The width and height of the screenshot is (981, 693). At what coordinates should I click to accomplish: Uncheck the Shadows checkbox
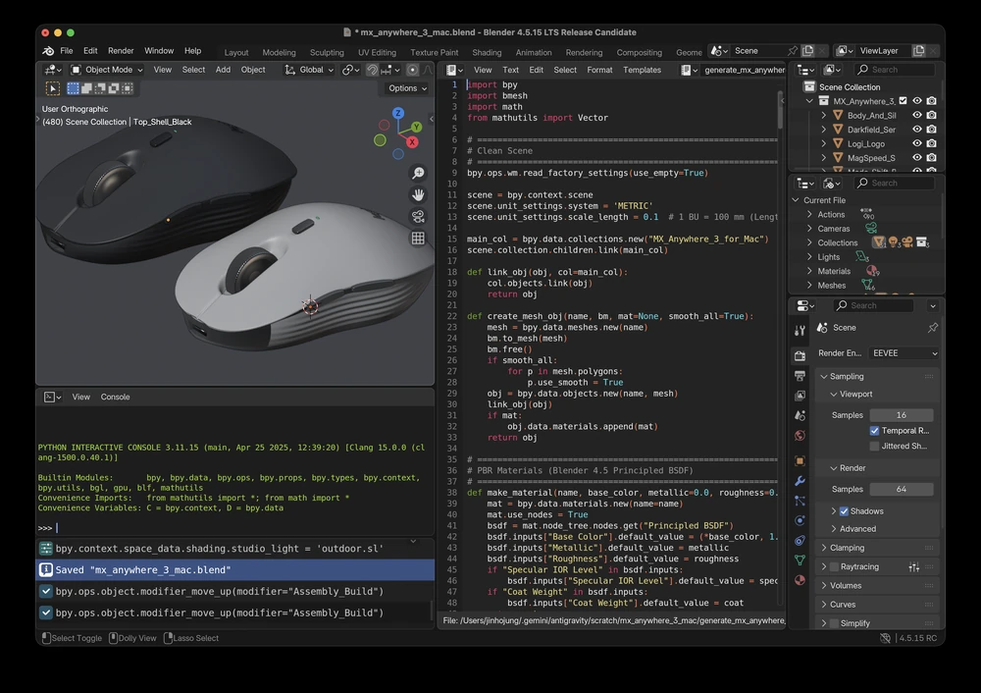(844, 511)
